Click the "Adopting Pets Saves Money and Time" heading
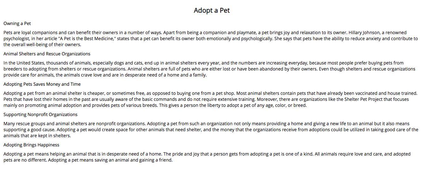This screenshot has height=172, width=424. [42, 84]
